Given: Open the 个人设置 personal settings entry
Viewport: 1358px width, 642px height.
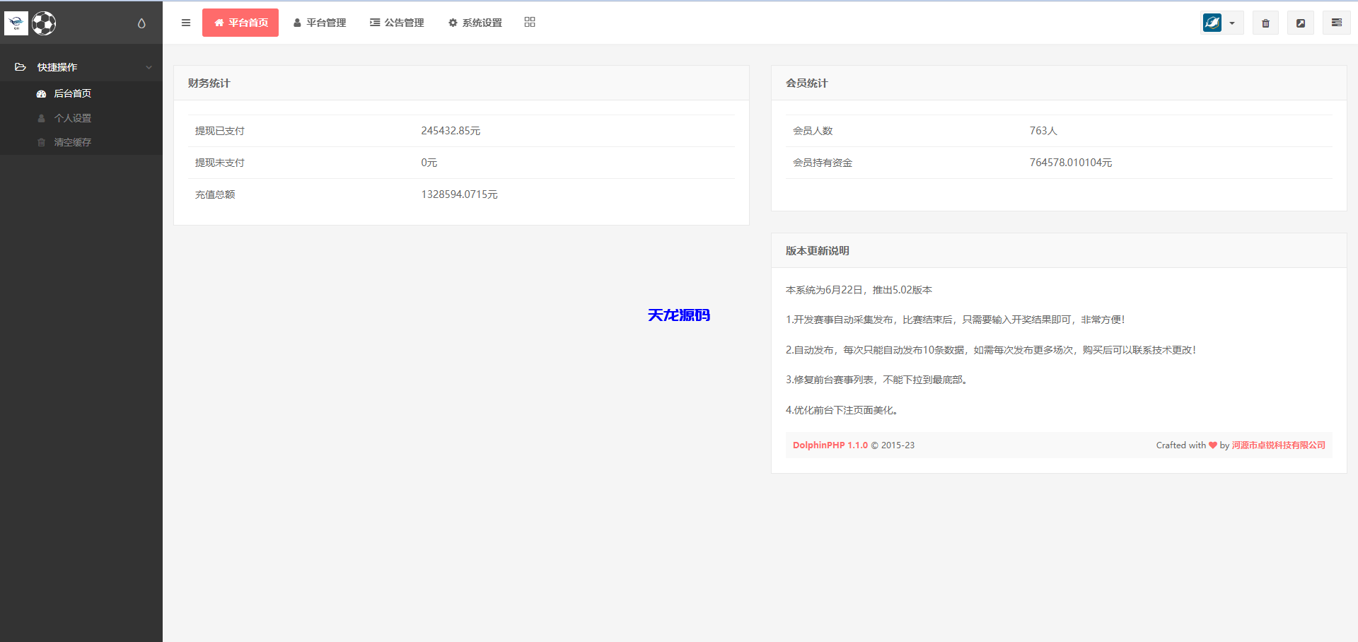Looking at the screenshot, I should point(73,117).
